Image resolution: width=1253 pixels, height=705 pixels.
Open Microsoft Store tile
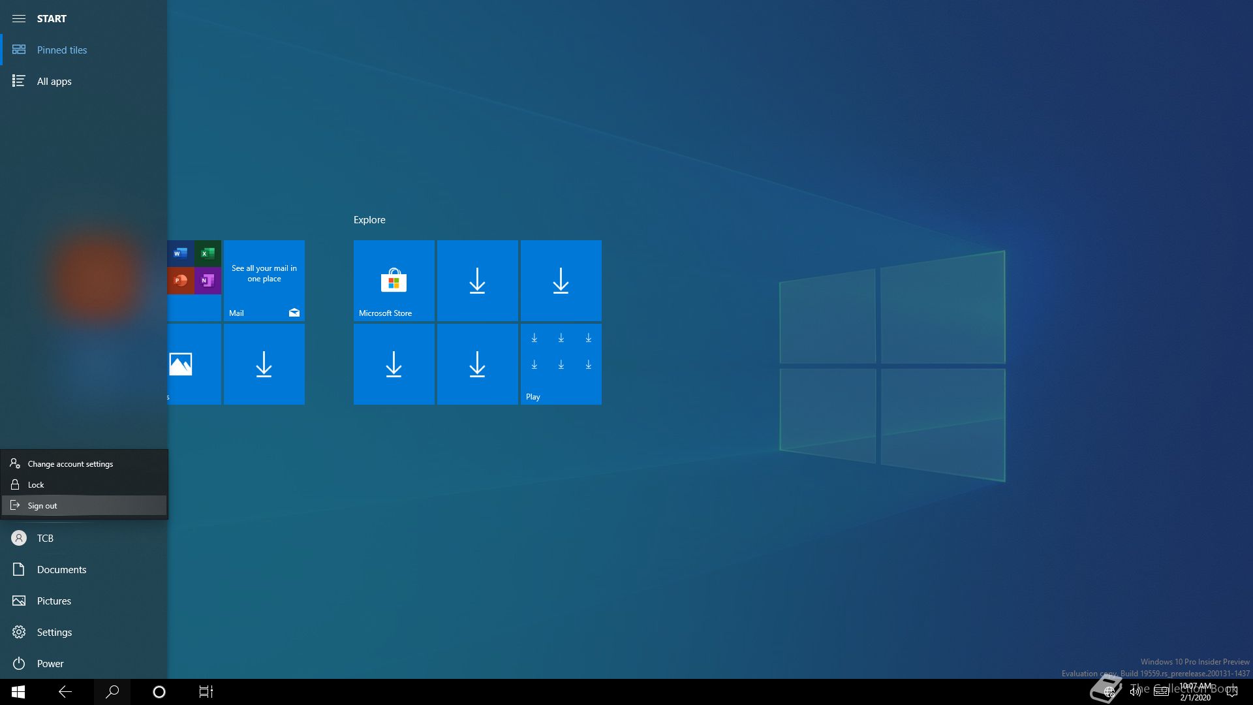click(394, 281)
